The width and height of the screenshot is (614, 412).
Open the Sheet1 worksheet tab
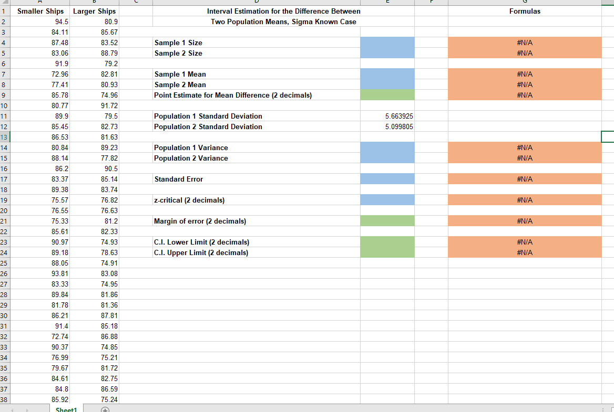pyautogui.click(x=66, y=409)
